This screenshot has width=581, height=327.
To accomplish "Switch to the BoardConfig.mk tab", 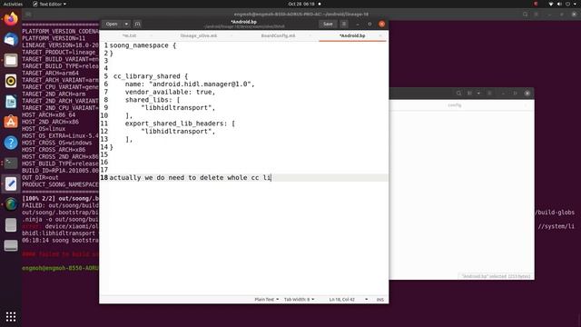I will 279,35.
